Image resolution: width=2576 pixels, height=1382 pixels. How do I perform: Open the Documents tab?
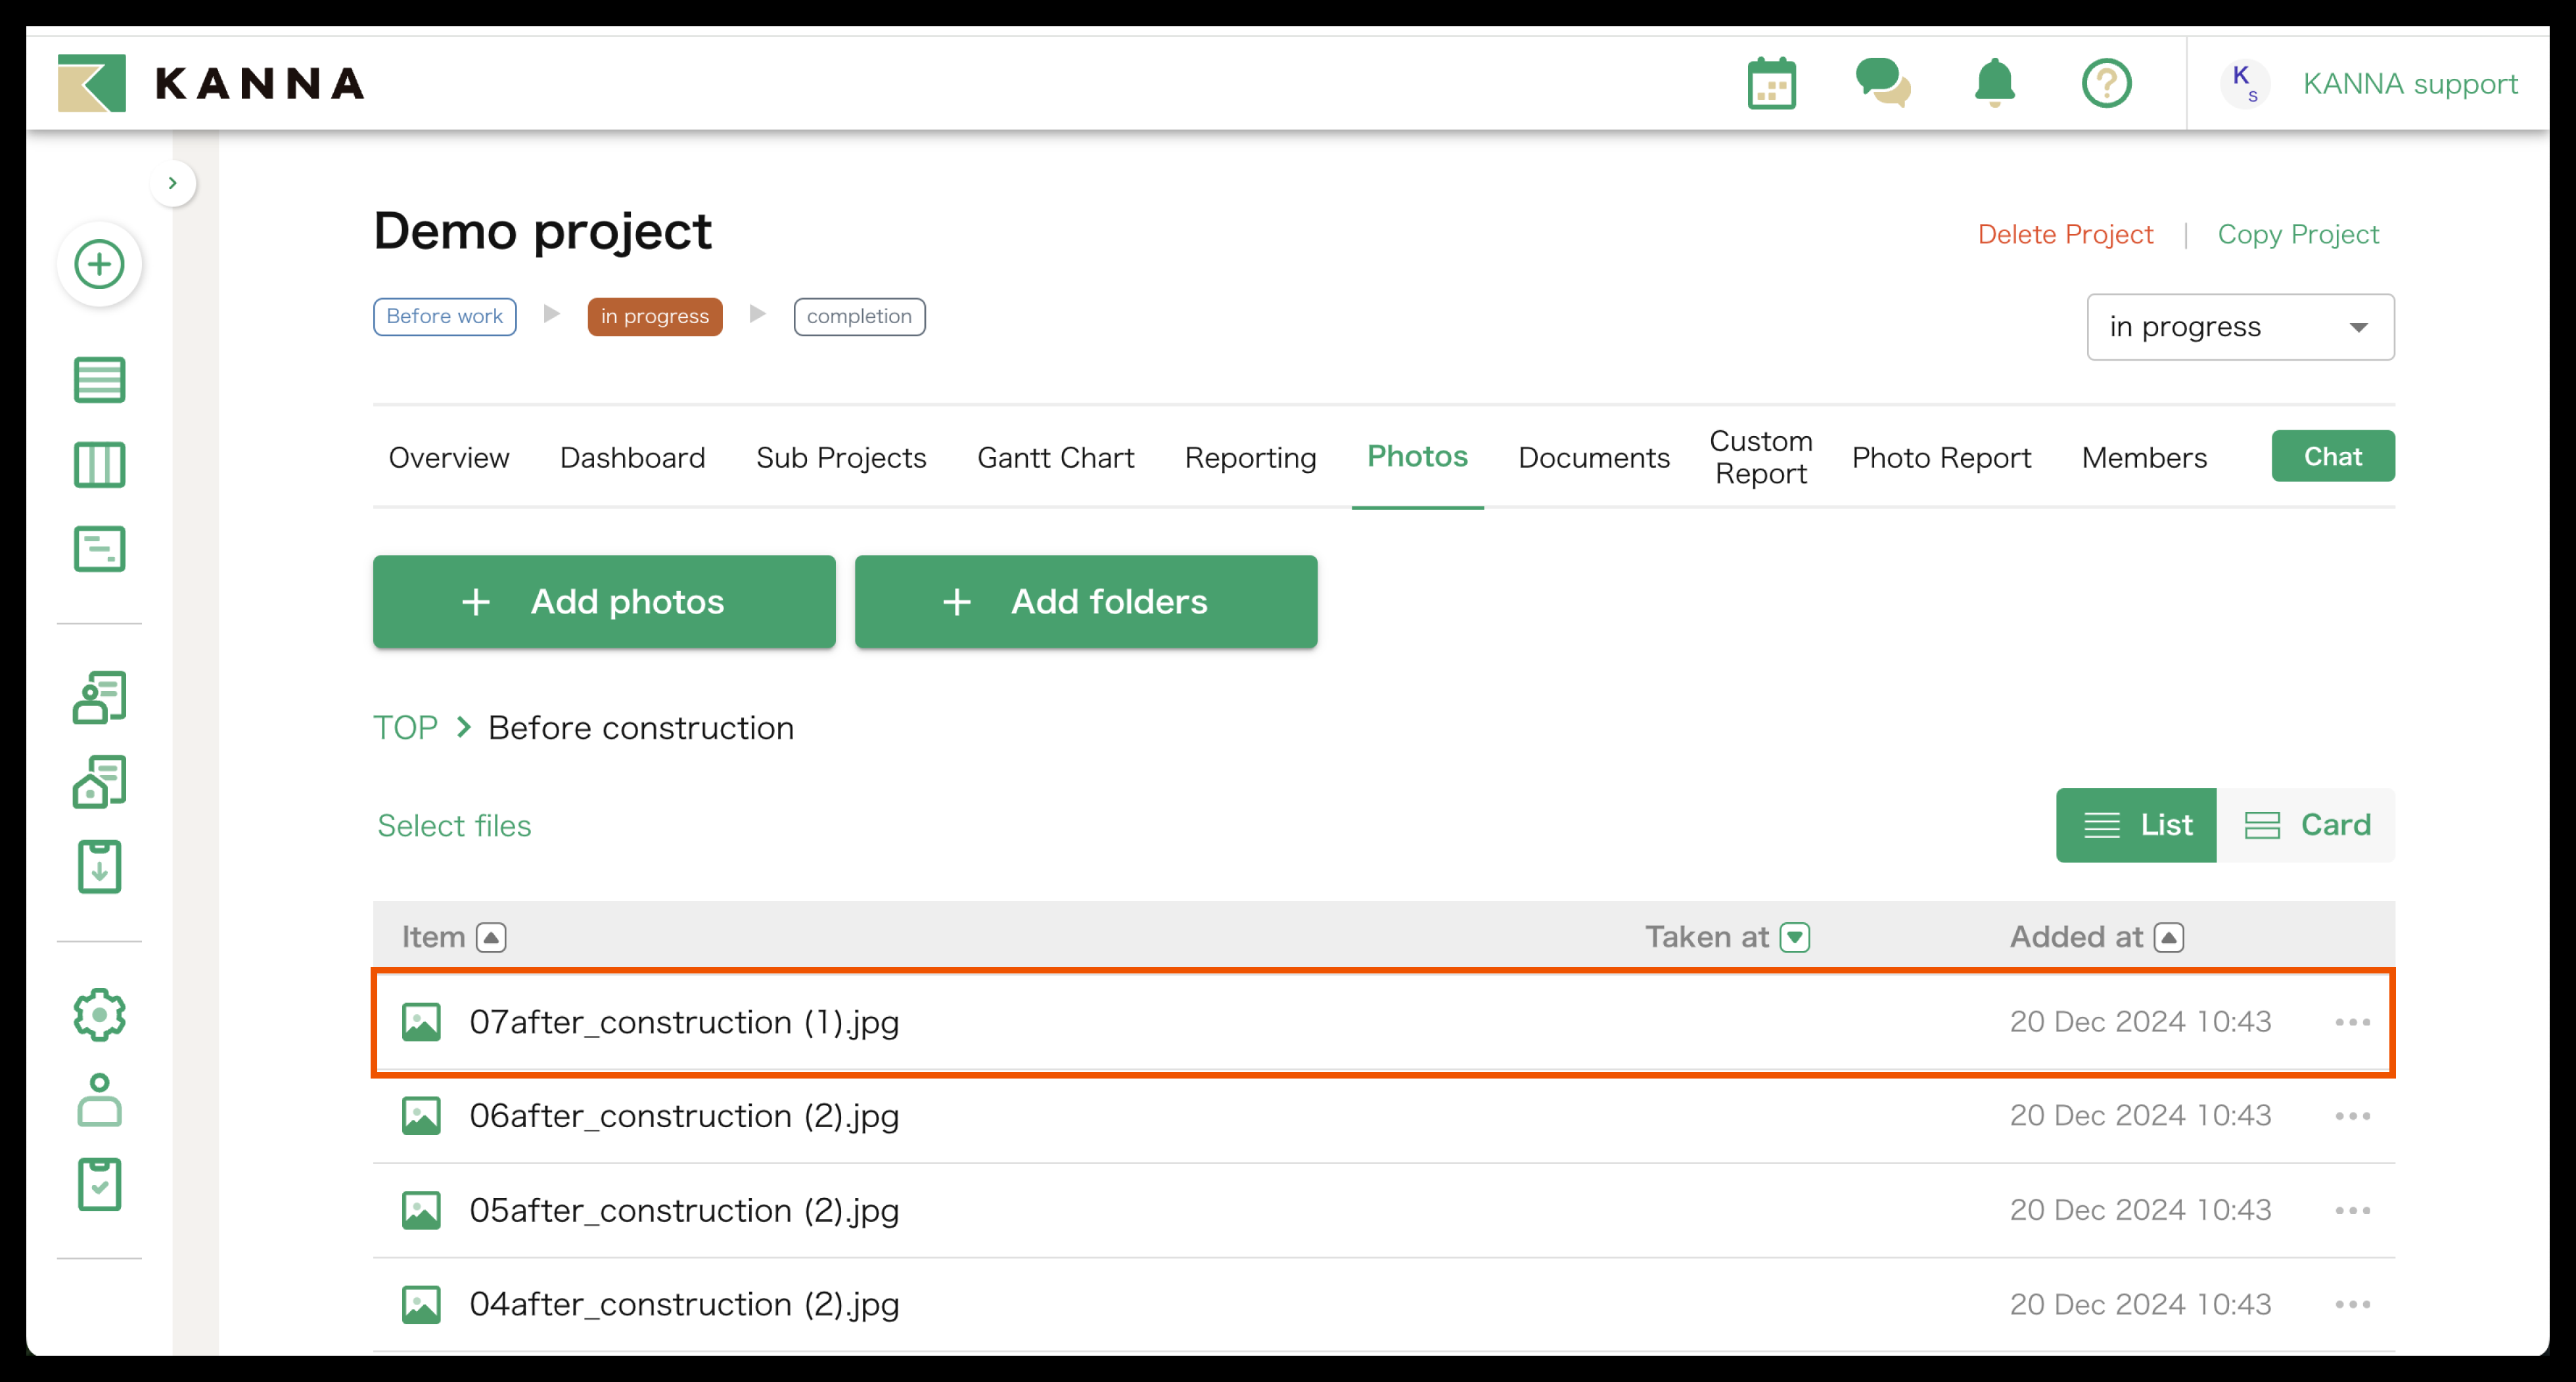click(1593, 458)
